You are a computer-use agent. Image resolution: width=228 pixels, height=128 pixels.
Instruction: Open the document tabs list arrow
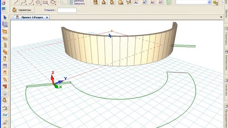[x=221, y=17]
